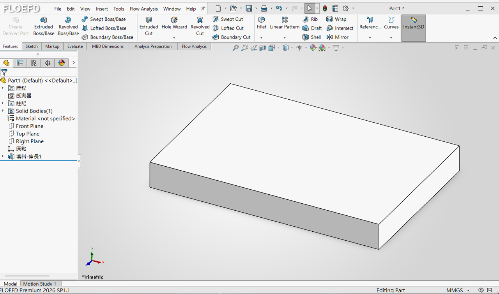Switch to the Sketch tab
This screenshot has height=294, width=499.
point(32,46)
